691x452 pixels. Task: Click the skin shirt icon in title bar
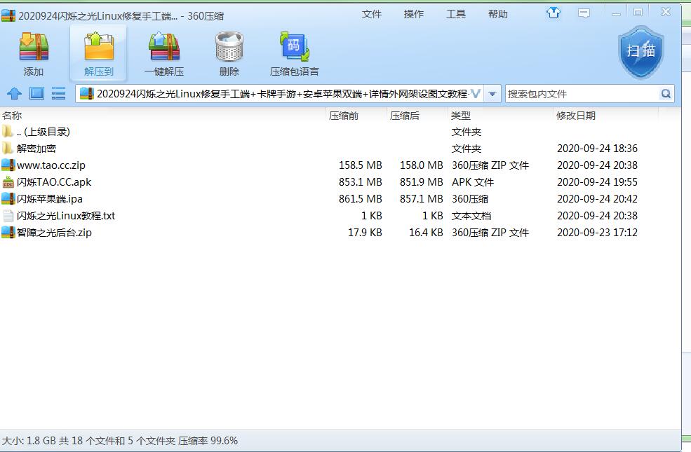[x=554, y=13]
